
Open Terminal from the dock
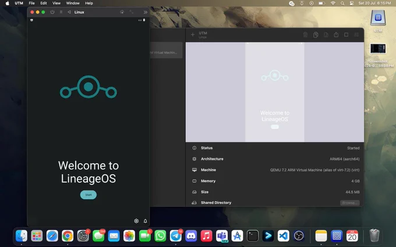coord(253,236)
